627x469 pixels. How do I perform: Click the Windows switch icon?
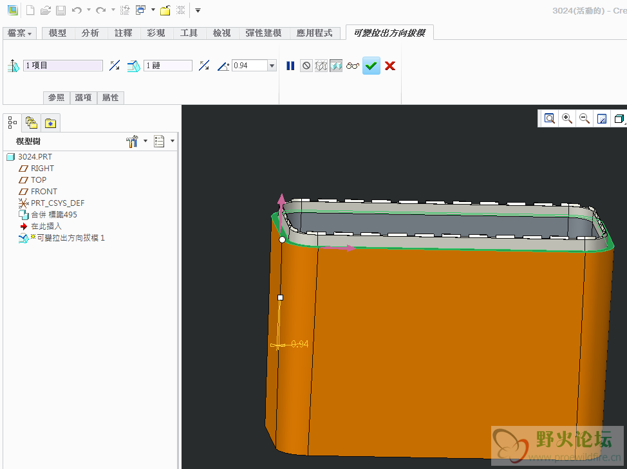pos(140,10)
